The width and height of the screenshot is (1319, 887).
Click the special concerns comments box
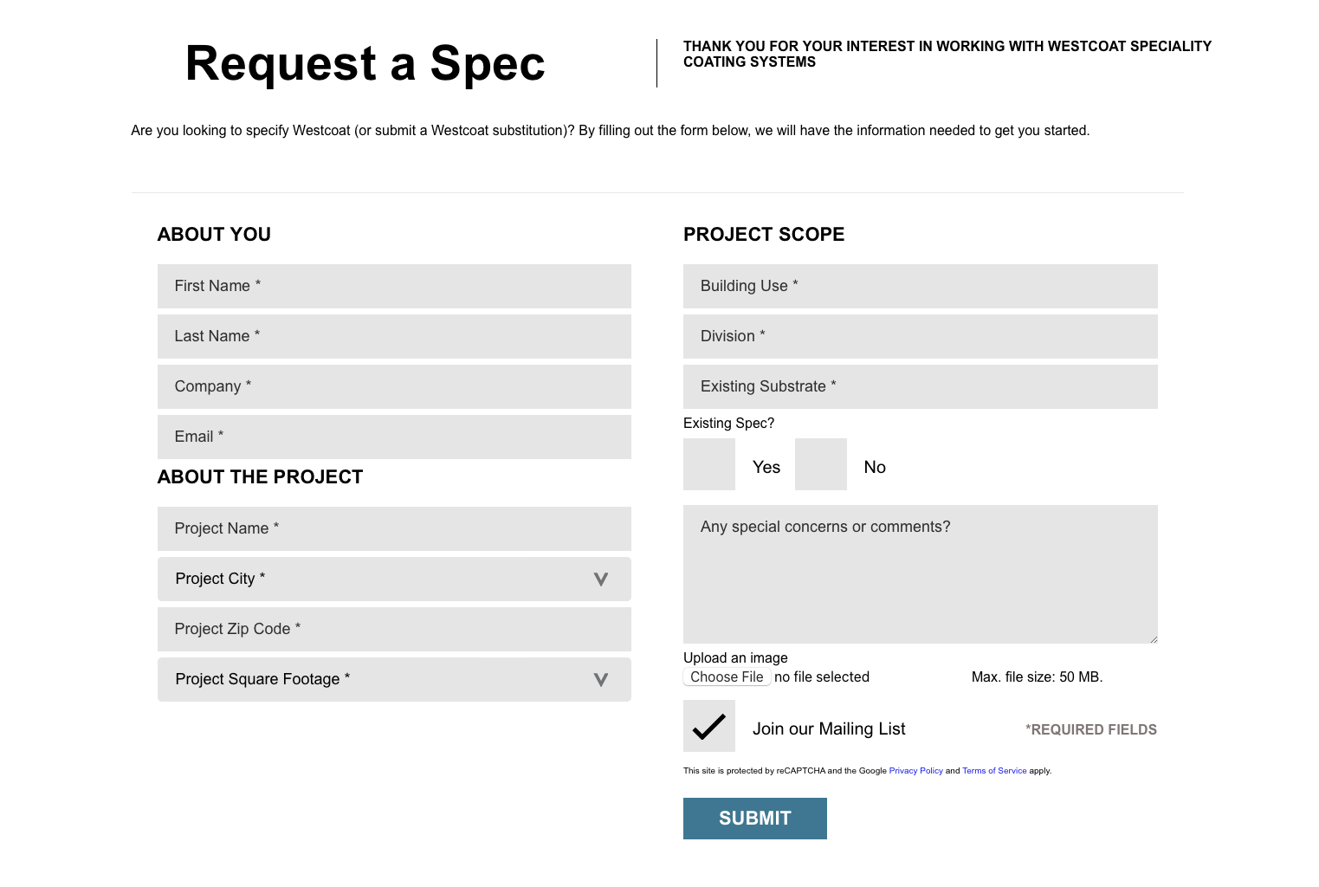click(920, 573)
